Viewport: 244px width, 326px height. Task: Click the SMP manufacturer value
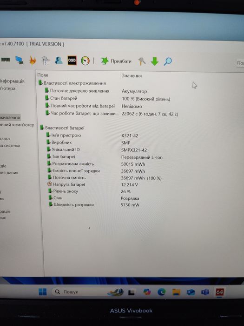tap(126, 143)
